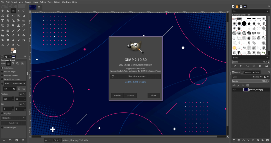This screenshot has width=271, height=143.
Task: Select the Fuzzy Select magic wand tool
Action: [13, 16]
